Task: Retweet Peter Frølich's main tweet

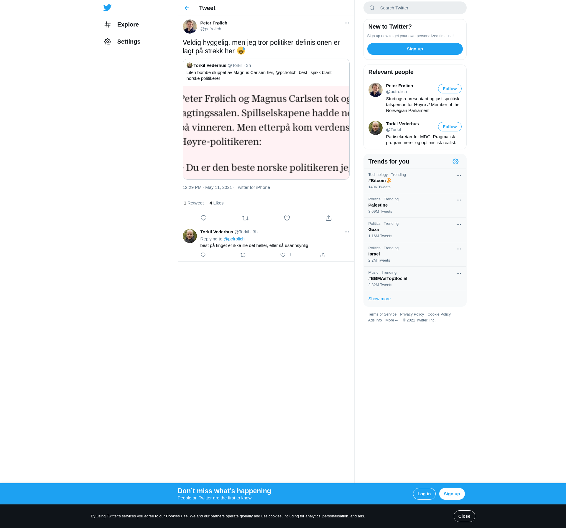Action: coord(245,218)
